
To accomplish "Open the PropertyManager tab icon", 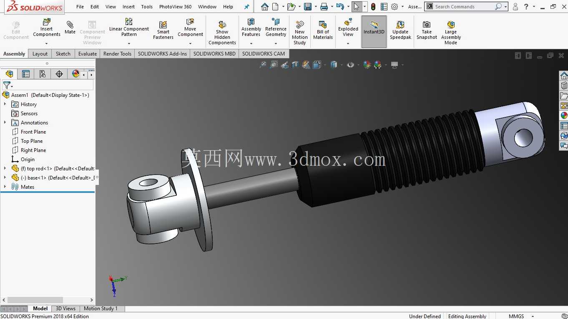I will tap(26, 74).
